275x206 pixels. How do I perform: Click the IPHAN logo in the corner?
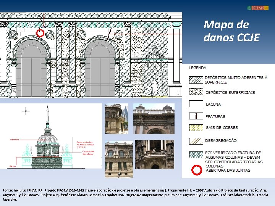(x=258, y=8)
